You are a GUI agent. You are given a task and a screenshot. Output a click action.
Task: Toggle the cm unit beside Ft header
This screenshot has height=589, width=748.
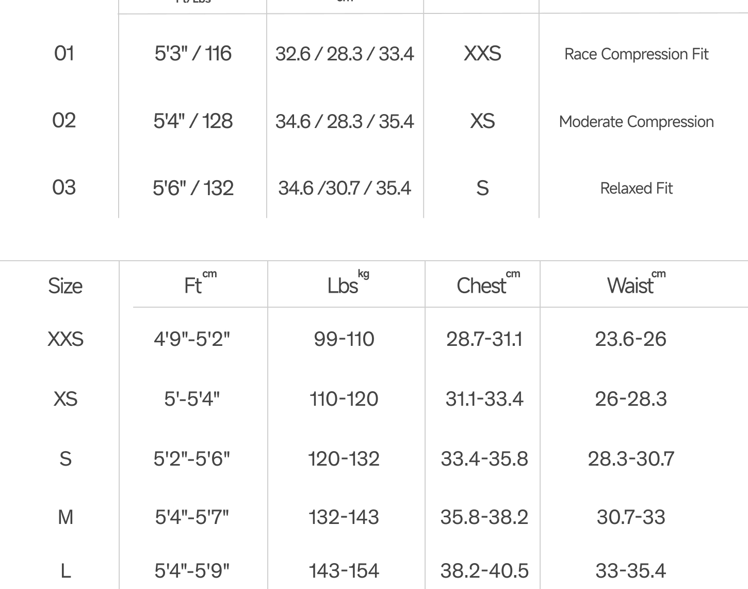[x=209, y=274]
